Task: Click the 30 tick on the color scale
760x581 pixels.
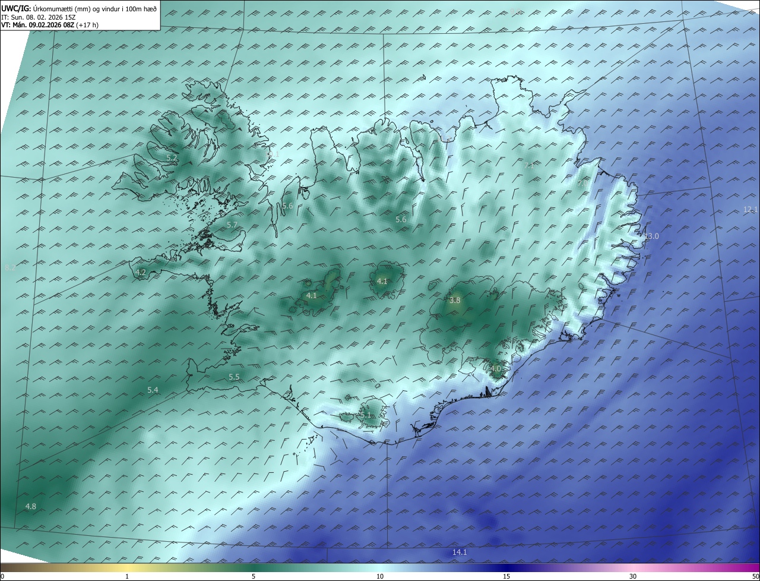Action: click(x=633, y=577)
